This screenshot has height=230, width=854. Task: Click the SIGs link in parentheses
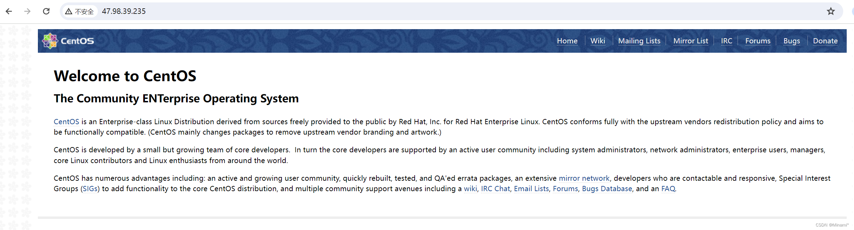pyautogui.click(x=90, y=189)
